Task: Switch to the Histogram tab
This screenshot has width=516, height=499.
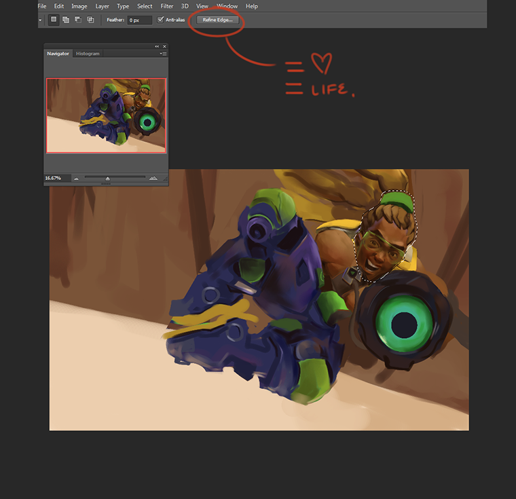Action: pyautogui.click(x=88, y=54)
